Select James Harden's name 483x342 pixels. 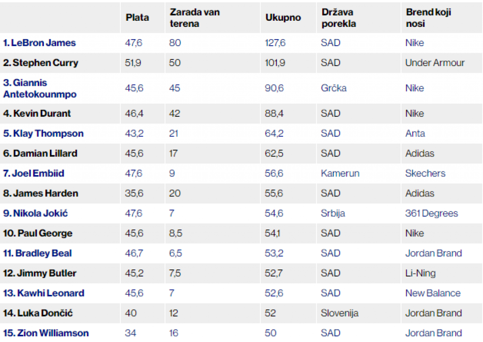coord(41,193)
